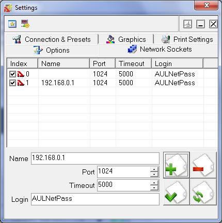
Task: Click the device settings gear toolbar icon
Action: (x=25, y=24)
